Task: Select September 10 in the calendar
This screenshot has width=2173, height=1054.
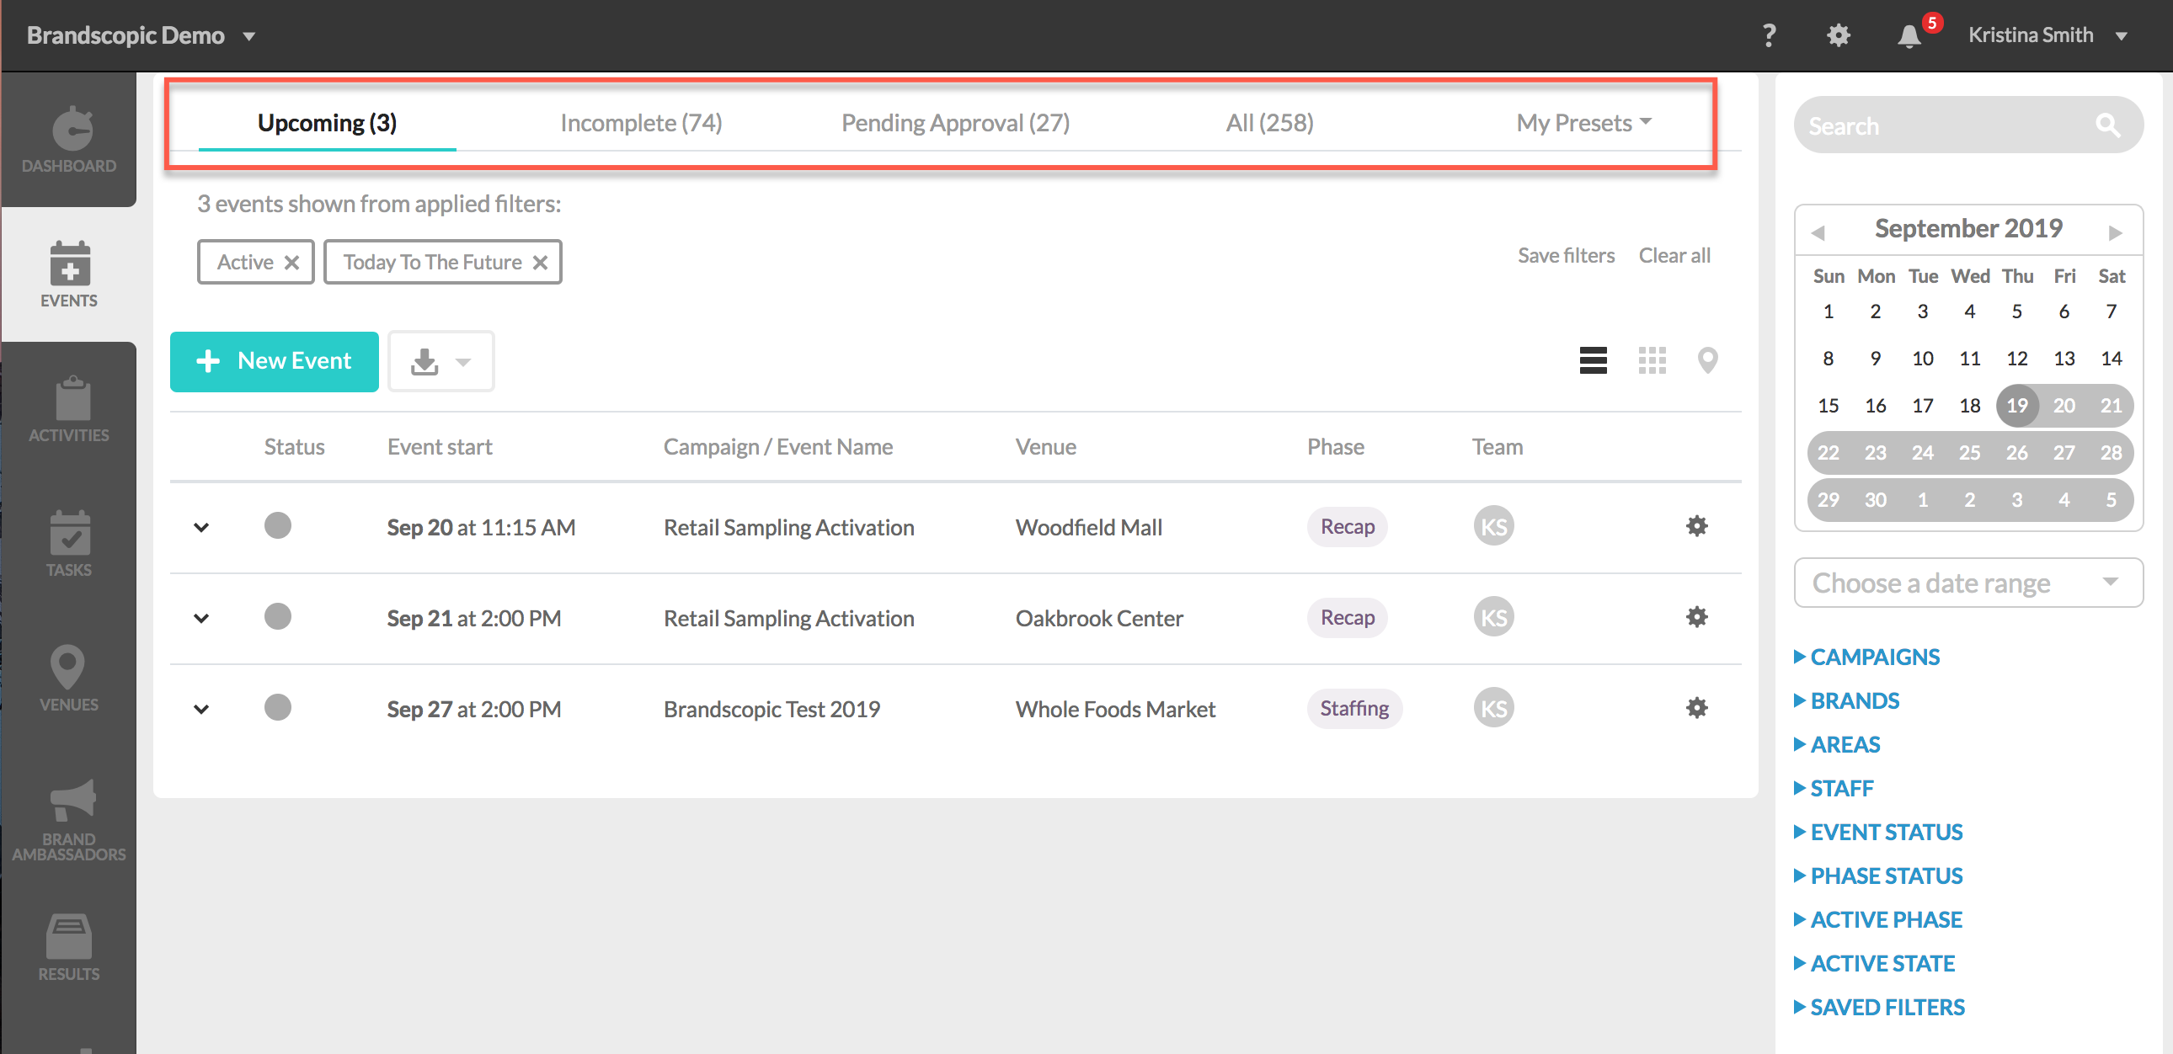Action: coord(1923,359)
